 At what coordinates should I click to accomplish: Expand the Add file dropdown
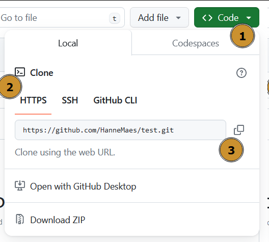(159, 17)
